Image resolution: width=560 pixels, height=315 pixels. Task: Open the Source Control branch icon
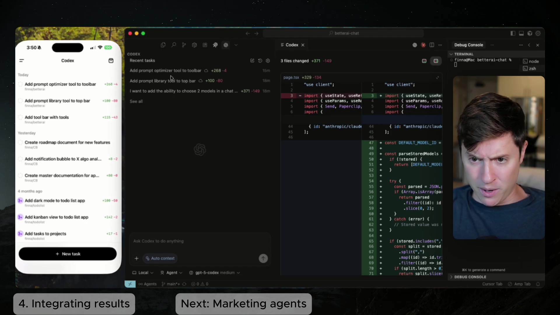pyautogui.click(x=184, y=45)
